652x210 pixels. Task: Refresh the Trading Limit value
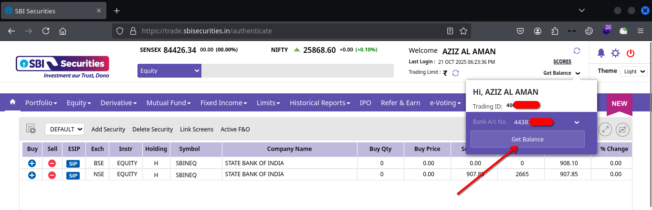455,73
